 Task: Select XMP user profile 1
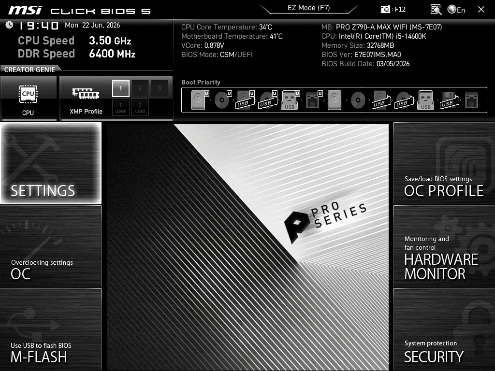point(120,108)
